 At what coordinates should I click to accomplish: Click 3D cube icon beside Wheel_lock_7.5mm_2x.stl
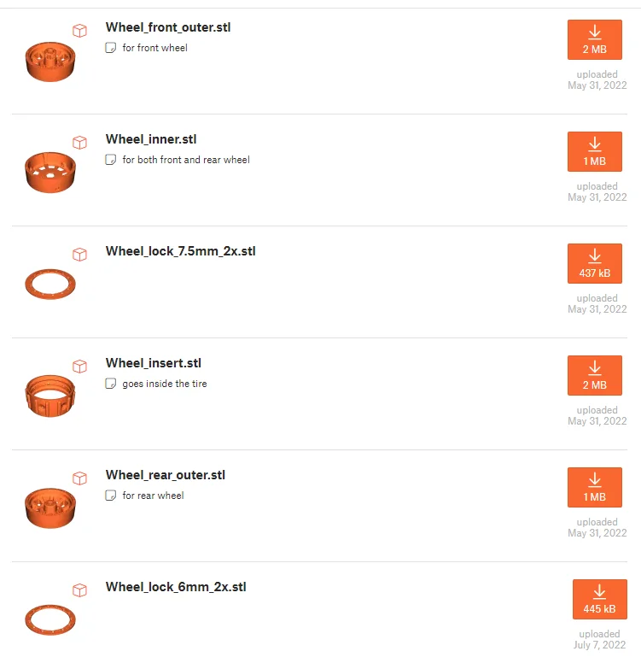tap(79, 255)
